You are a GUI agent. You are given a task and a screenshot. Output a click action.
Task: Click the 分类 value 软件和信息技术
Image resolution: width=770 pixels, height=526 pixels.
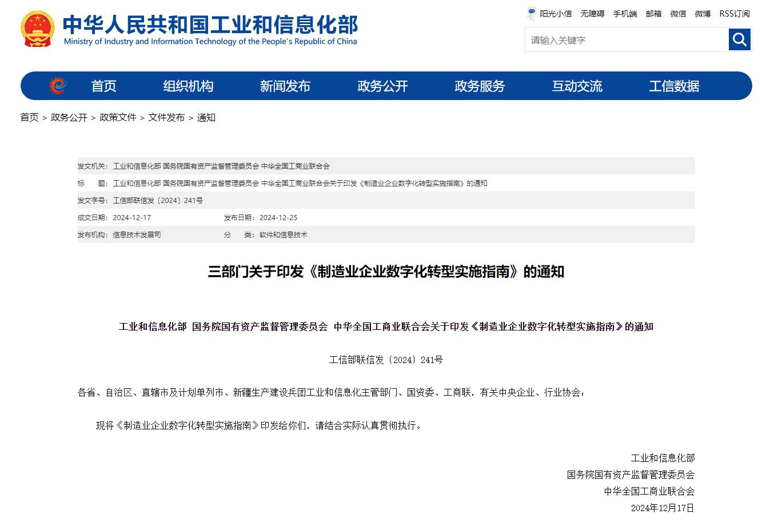[283, 234]
